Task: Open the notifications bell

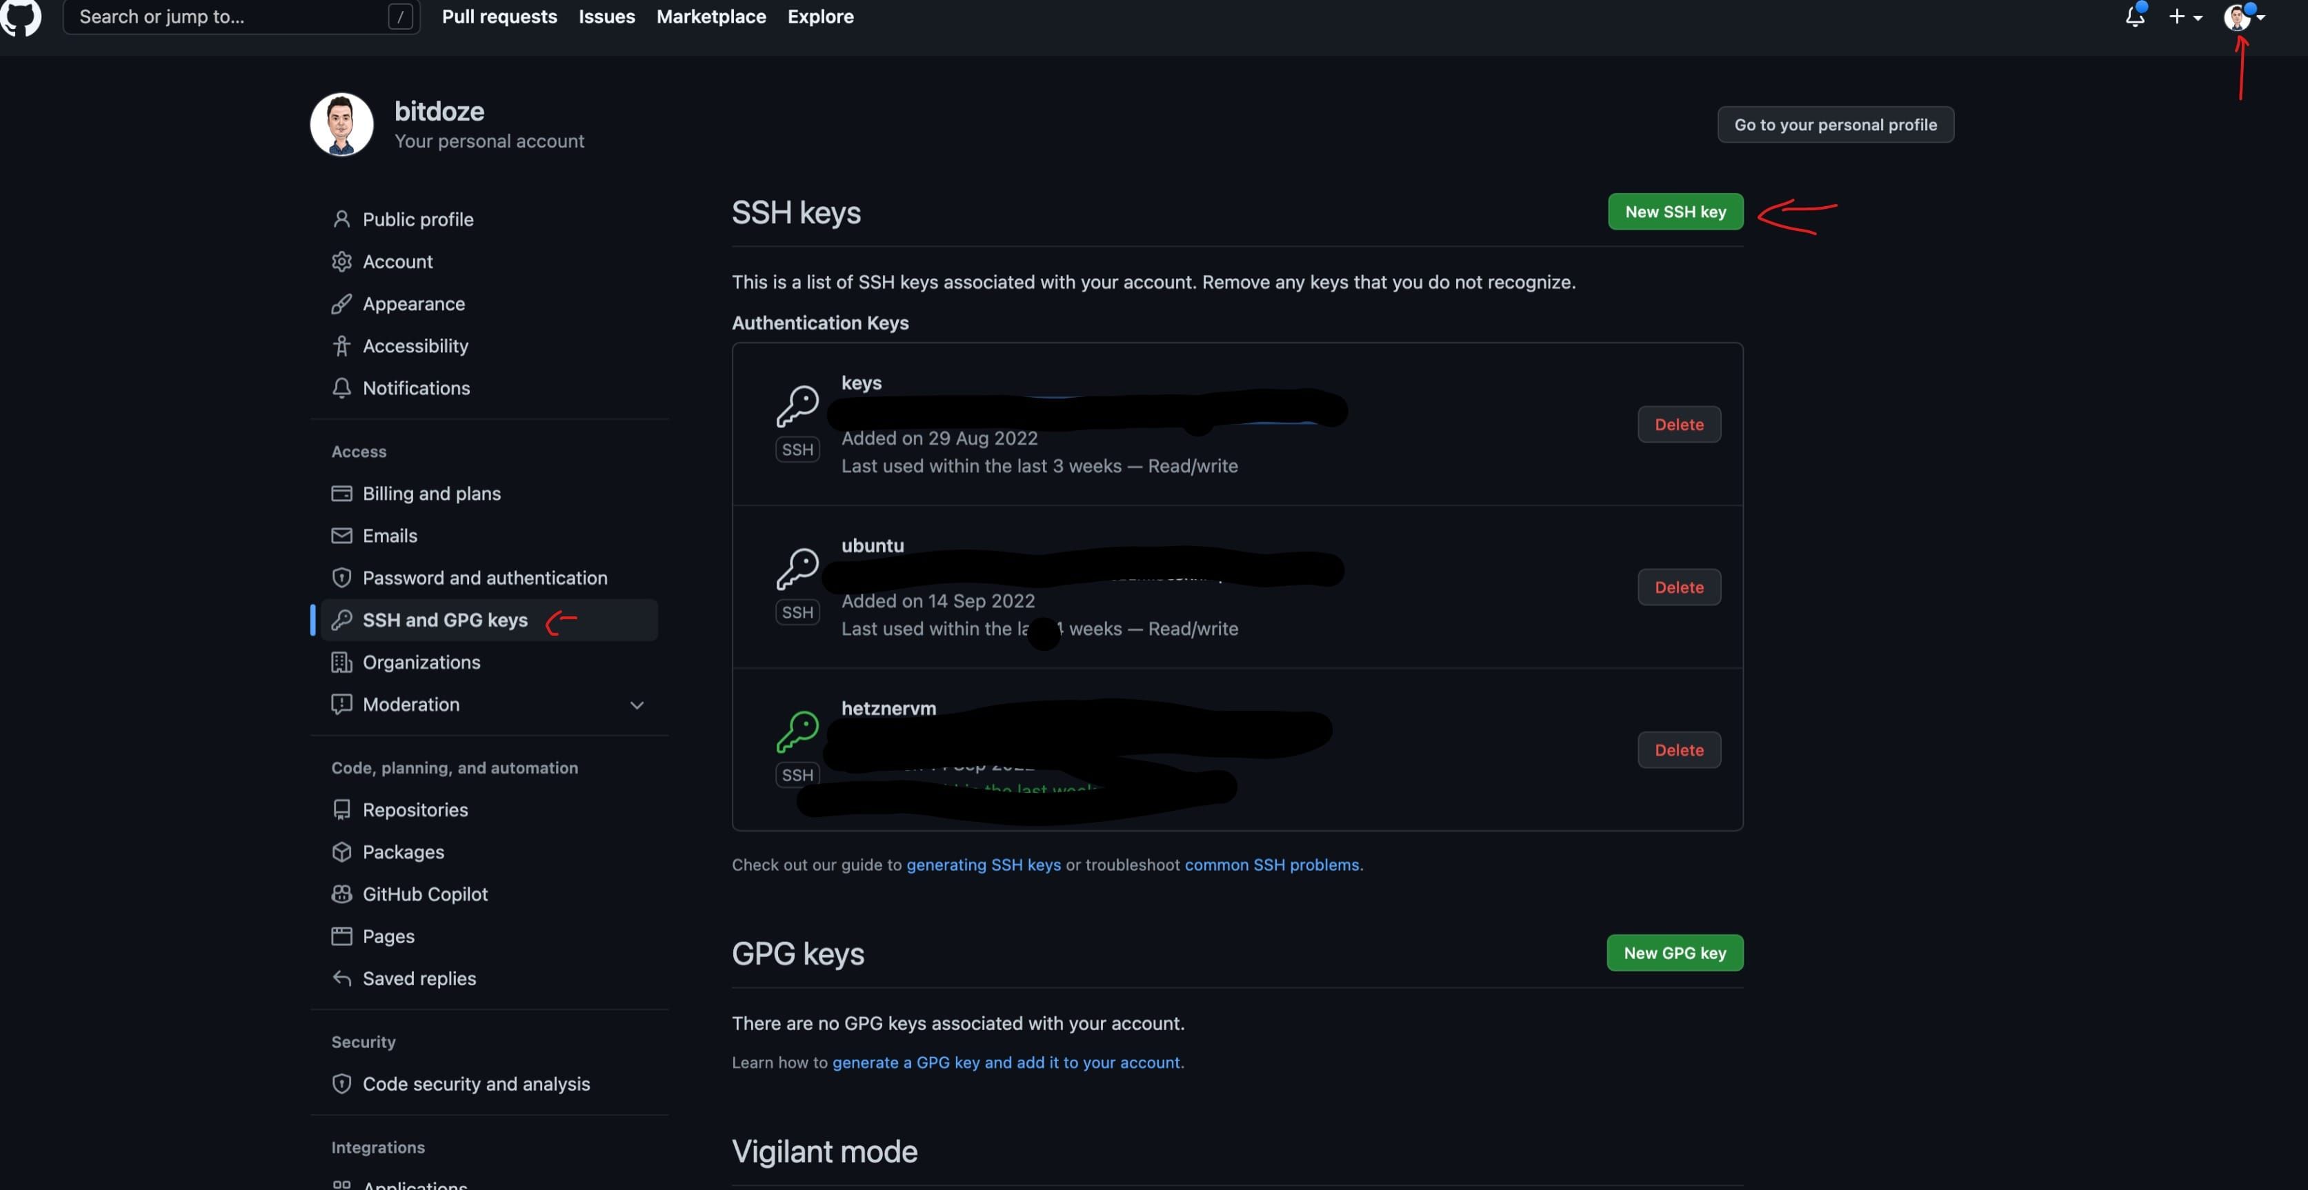Action: [2135, 16]
